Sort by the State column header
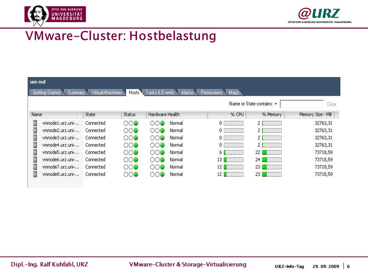Screen dimensions: 368x276 (x=102, y=115)
